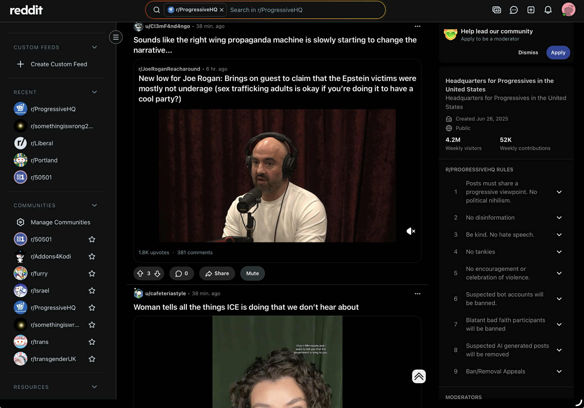Collapse the Custom Feeds section
The image size is (584, 408).
pyautogui.click(x=94, y=47)
